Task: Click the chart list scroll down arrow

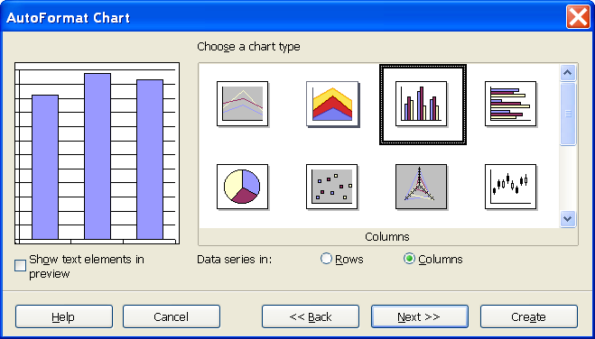Action: (x=568, y=219)
